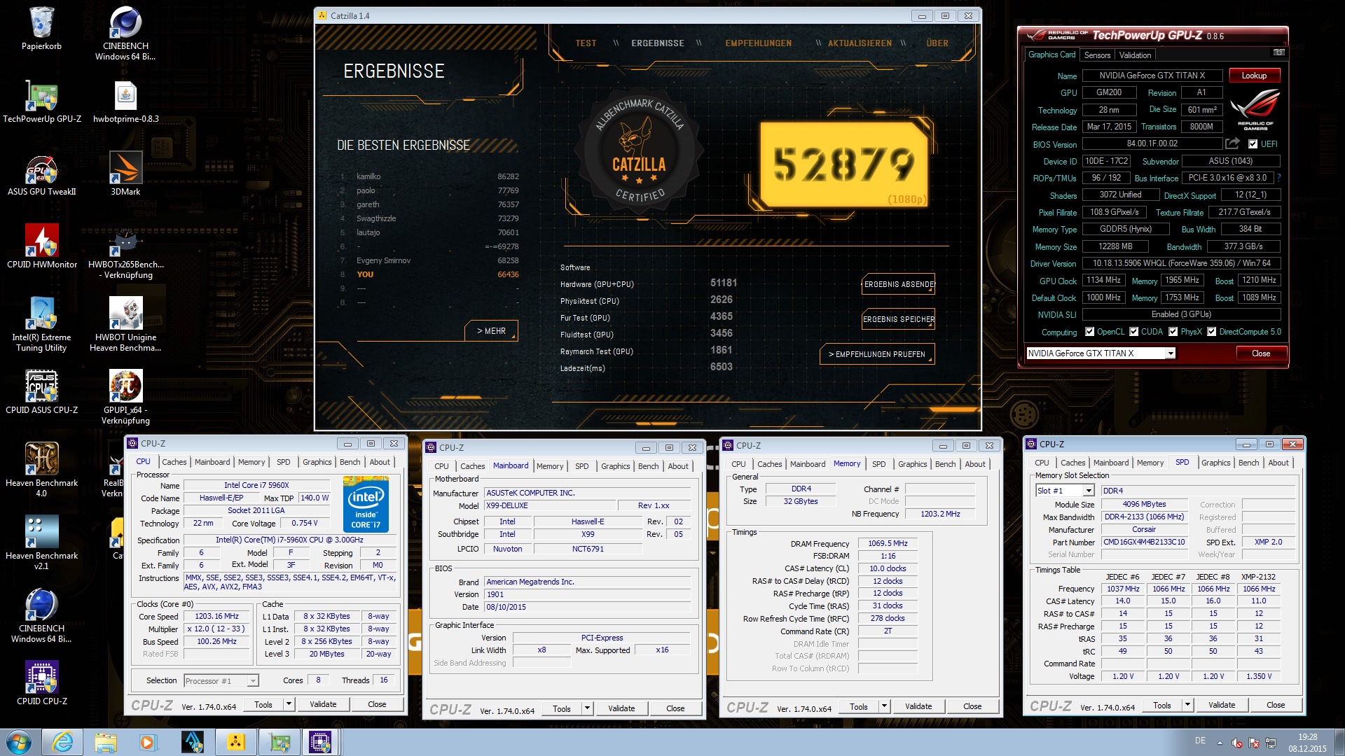Screen dimensions: 1345x756
Task: Open Windows Explorer folder on the taskbar
Action: point(106,742)
